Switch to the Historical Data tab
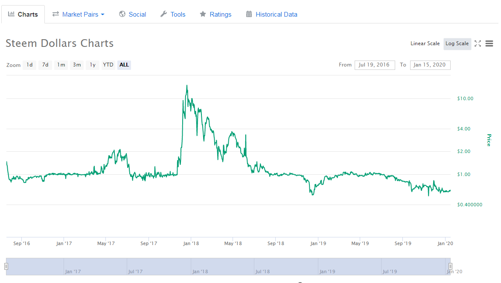The height and width of the screenshot is (283, 501). 276,14
